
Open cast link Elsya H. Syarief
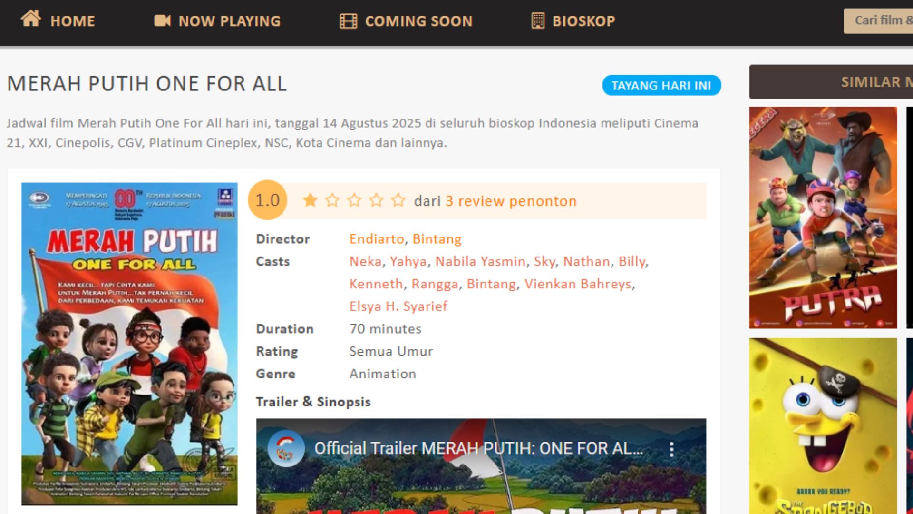(398, 306)
